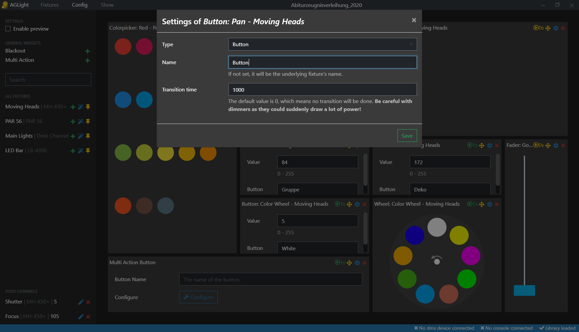
Task: Open the Type dropdown in settings dialog
Action: tap(323, 45)
